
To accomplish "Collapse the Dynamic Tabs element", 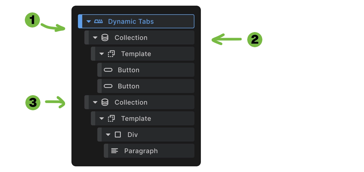I will tap(89, 21).
